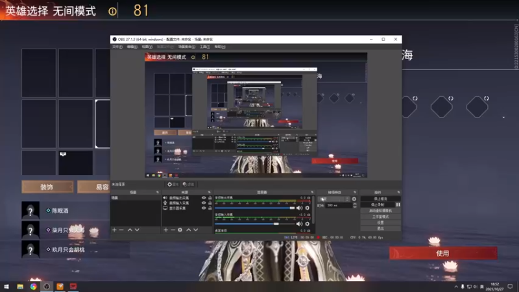Open the 属性 properties button above the sources dock
519x292 pixels.
[173, 184]
